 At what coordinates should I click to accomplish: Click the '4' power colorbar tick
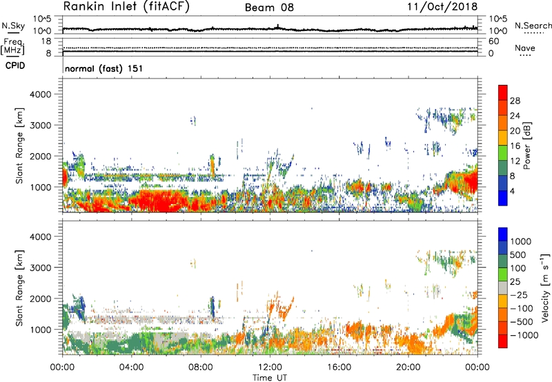[512, 191]
